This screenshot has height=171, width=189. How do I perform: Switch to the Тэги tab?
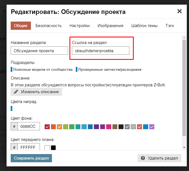(x=170, y=26)
